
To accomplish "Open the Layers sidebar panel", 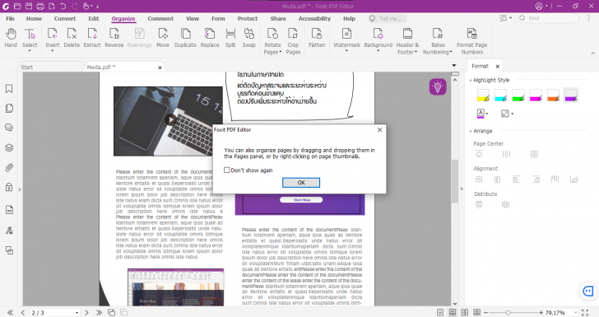I will tap(9, 147).
